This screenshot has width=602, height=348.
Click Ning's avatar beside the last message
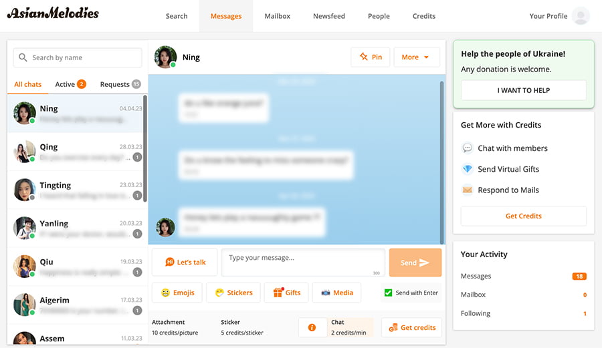[x=165, y=227]
